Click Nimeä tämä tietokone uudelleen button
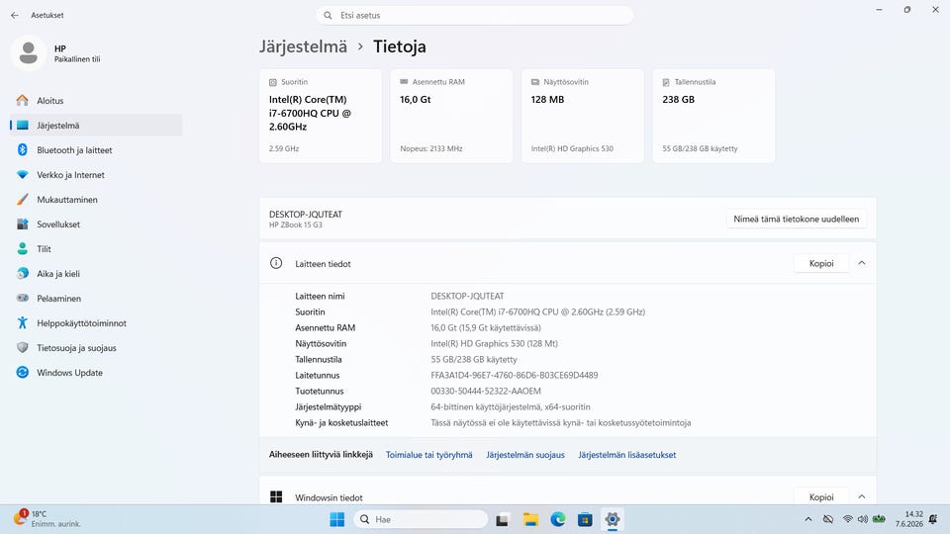Viewport: 950px width, 534px height. (x=796, y=220)
